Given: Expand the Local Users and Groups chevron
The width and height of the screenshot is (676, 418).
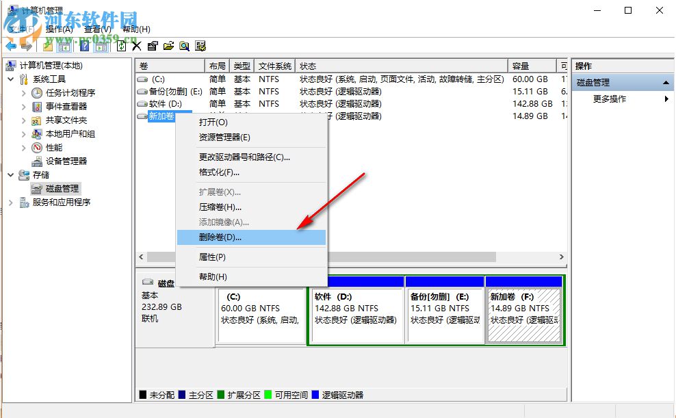Looking at the screenshot, I should pyautogui.click(x=24, y=134).
